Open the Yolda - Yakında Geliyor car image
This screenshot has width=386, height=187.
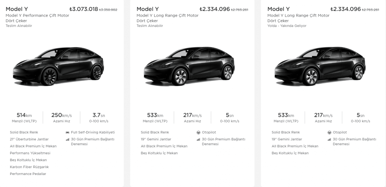click(x=320, y=66)
